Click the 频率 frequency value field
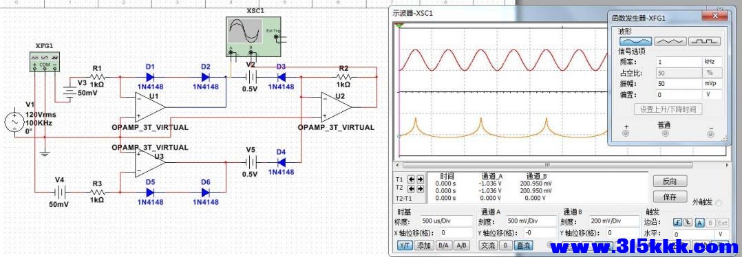The image size is (742, 257). pyautogui.click(x=679, y=62)
